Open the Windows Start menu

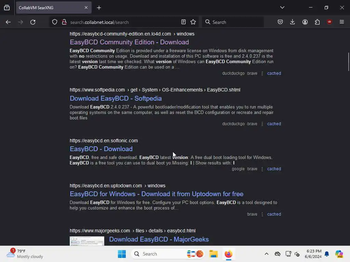click(x=122, y=254)
